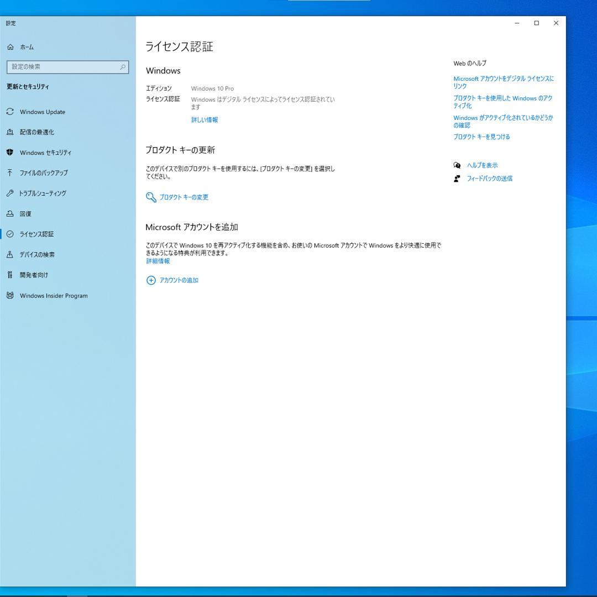The image size is (597, 597).
Task: Click プロダクト キーの変更 to change product key
Action: coord(184,197)
